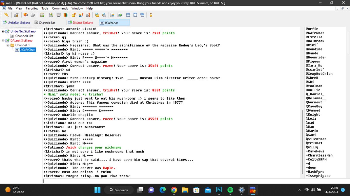
Task: Switch to DALnet Siciliano switchbar tab
Action: 81,23
